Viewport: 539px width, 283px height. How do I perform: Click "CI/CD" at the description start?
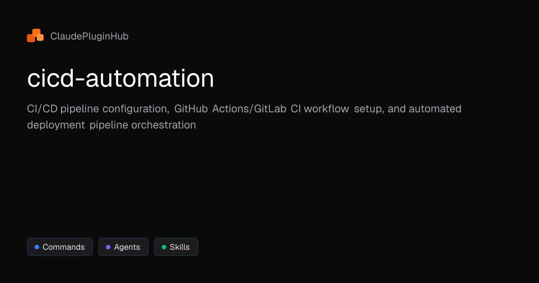coord(42,109)
